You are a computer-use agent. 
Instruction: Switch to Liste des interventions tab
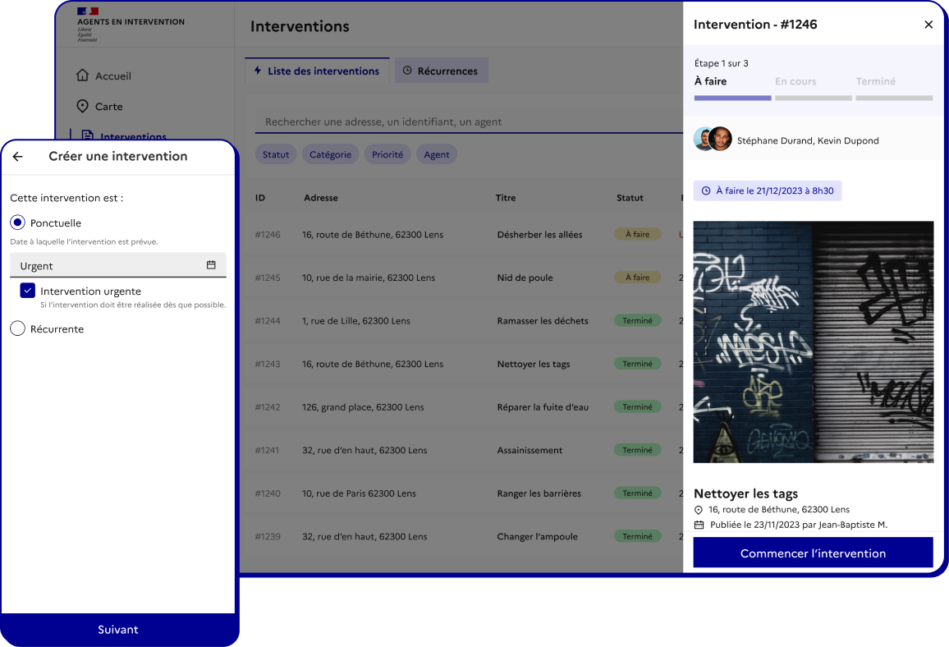pos(317,71)
